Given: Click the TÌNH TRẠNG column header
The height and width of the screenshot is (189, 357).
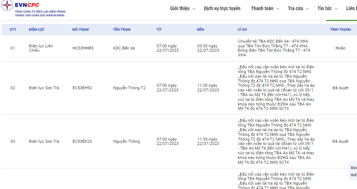Looking at the screenshot, I should [x=340, y=30].
